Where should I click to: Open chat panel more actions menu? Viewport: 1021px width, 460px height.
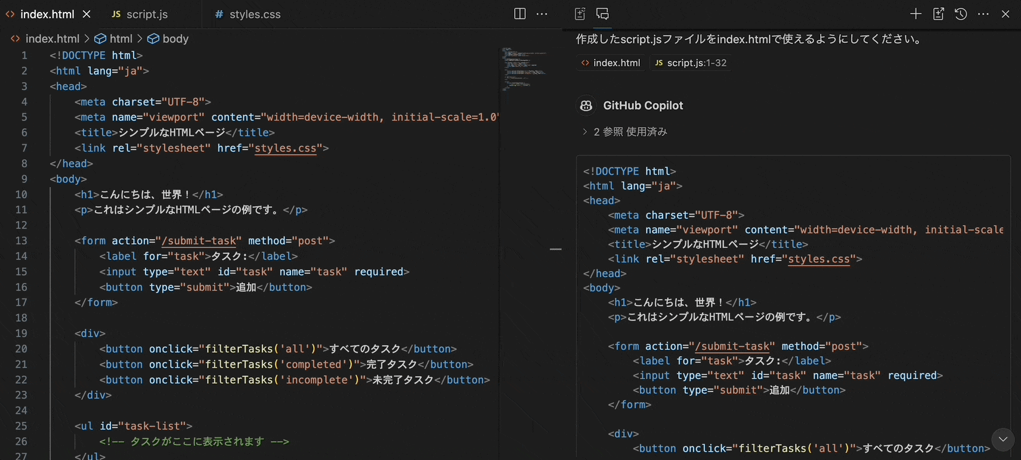pos(983,14)
